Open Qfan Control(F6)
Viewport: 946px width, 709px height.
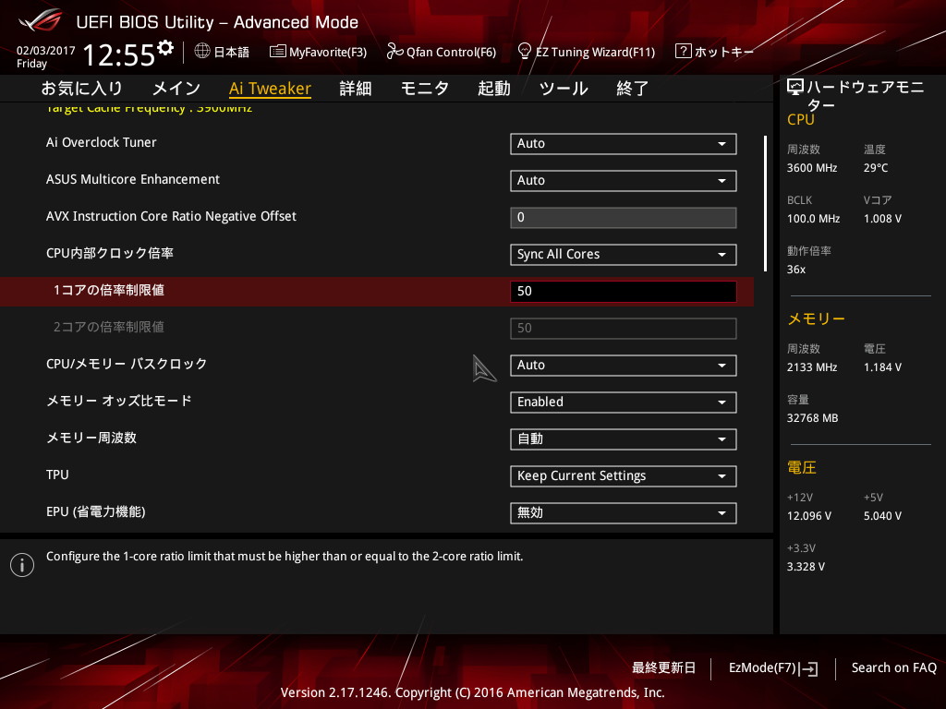click(x=441, y=52)
